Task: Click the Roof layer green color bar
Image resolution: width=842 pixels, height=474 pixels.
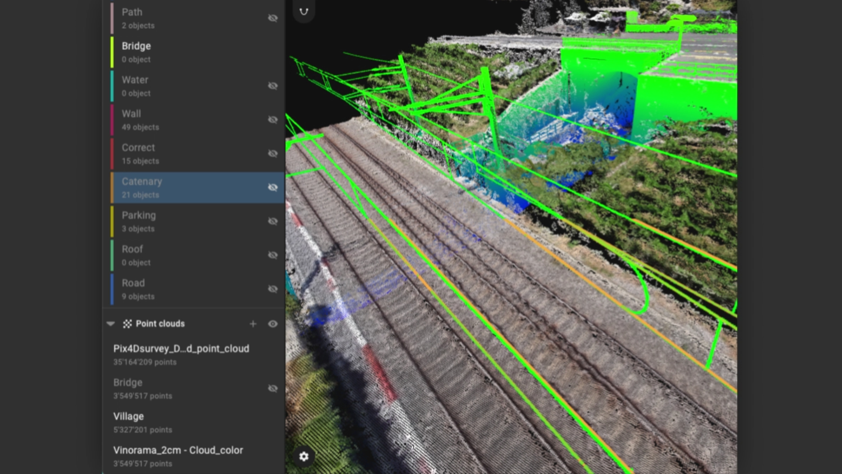Action: [112, 255]
